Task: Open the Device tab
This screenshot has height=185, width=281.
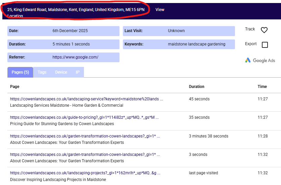Action: tap(61, 72)
